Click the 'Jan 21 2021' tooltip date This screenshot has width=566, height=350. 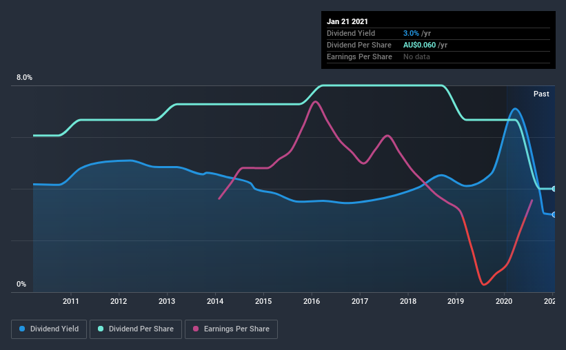point(347,21)
